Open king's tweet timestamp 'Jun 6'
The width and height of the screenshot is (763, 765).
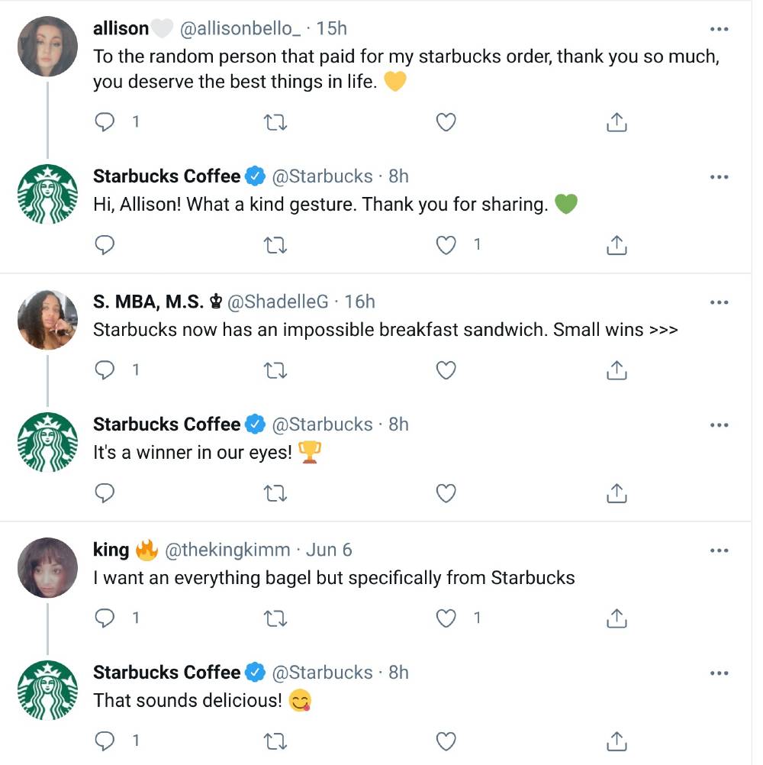[x=330, y=549]
